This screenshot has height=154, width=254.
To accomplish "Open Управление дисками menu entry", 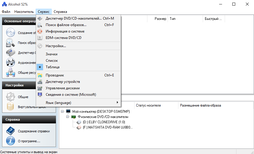I will [x=79, y=88].
